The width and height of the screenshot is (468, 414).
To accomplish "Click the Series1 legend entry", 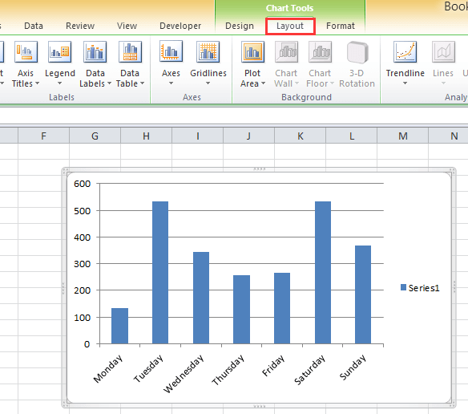I will tap(420, 288).
